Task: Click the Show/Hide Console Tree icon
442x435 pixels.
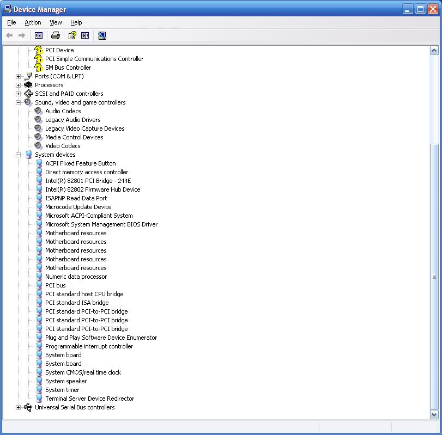Action: click(39, 35)
